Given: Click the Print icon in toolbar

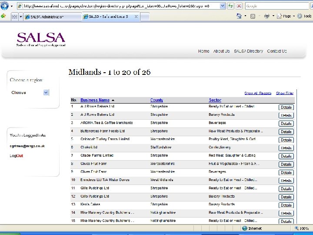Looking at the screenshot, I should [x=266, y=16].
